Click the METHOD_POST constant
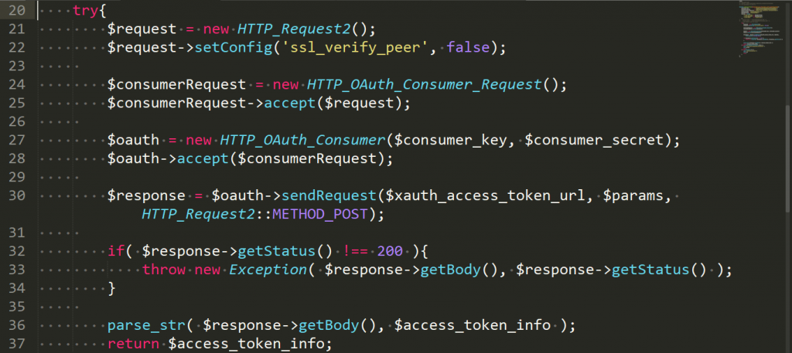792x353 pixels. coord(319,214)
